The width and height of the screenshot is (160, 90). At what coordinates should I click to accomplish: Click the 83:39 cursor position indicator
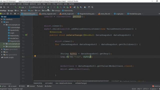(x=134, y=89)
